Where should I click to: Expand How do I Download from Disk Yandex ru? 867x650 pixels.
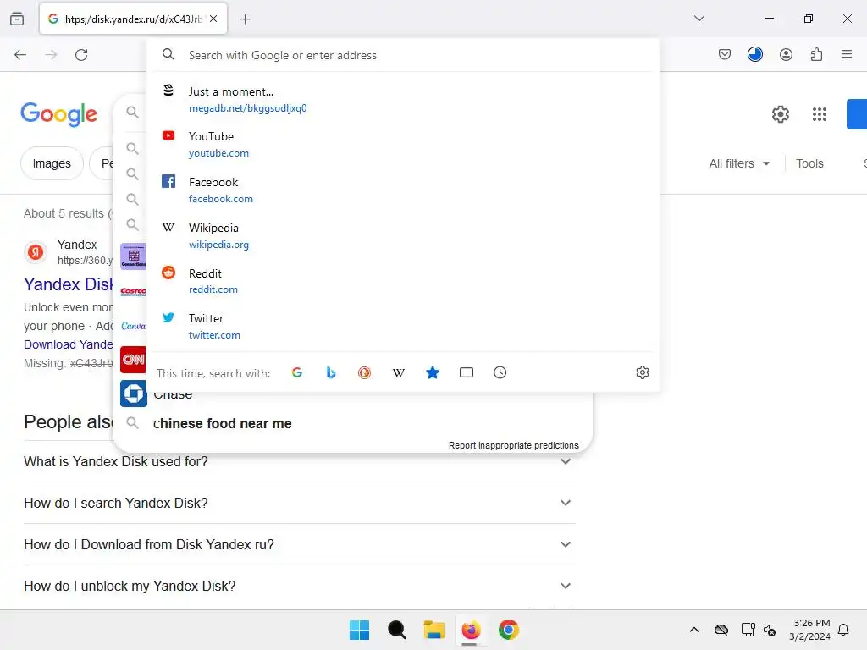tap(299, 544)
